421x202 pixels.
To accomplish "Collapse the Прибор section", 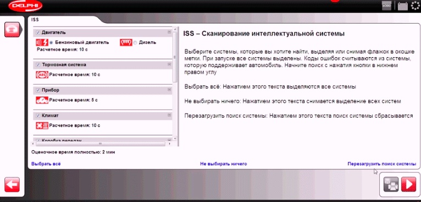I will pos(169,90).
